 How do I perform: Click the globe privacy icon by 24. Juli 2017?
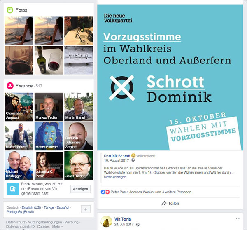point(137,225)
